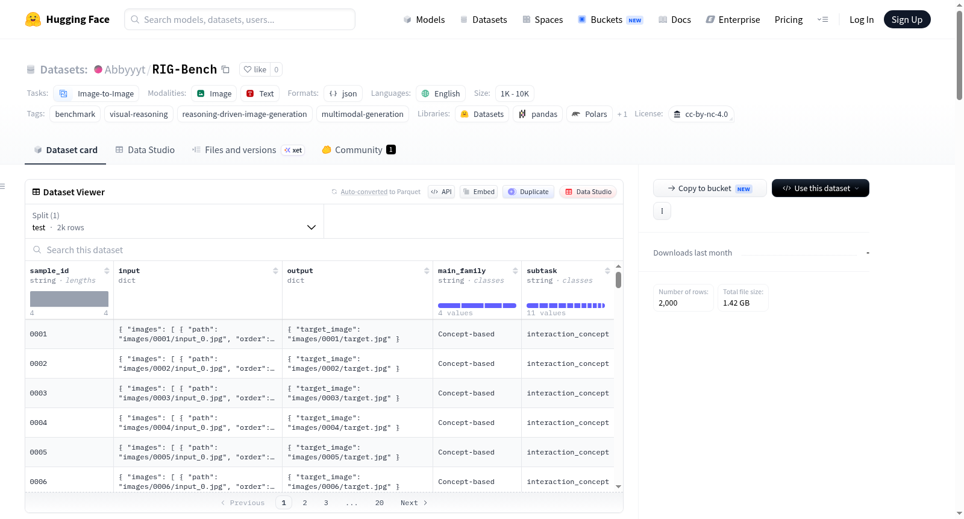Screen dimensions: 964x519
Task: Open Data Studio from the viewer header
Action: tap(588, 192)
